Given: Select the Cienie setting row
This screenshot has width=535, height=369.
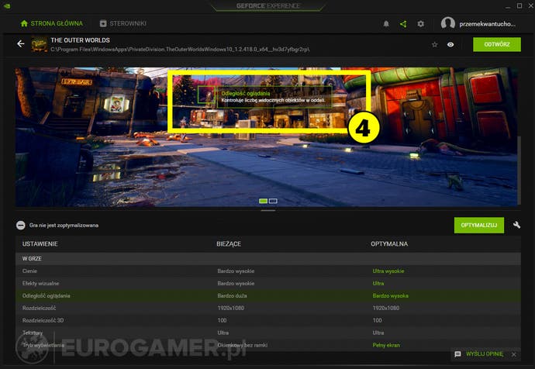Looking at the screenshot, I should [267, 271].
